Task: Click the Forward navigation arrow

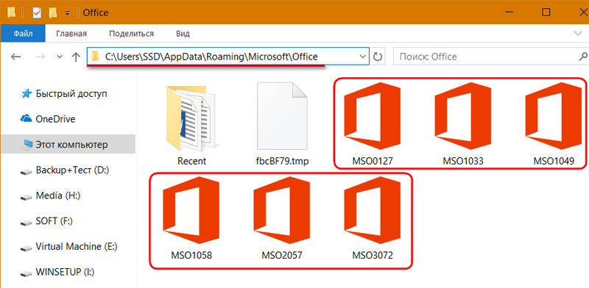Action: (40, 57)
